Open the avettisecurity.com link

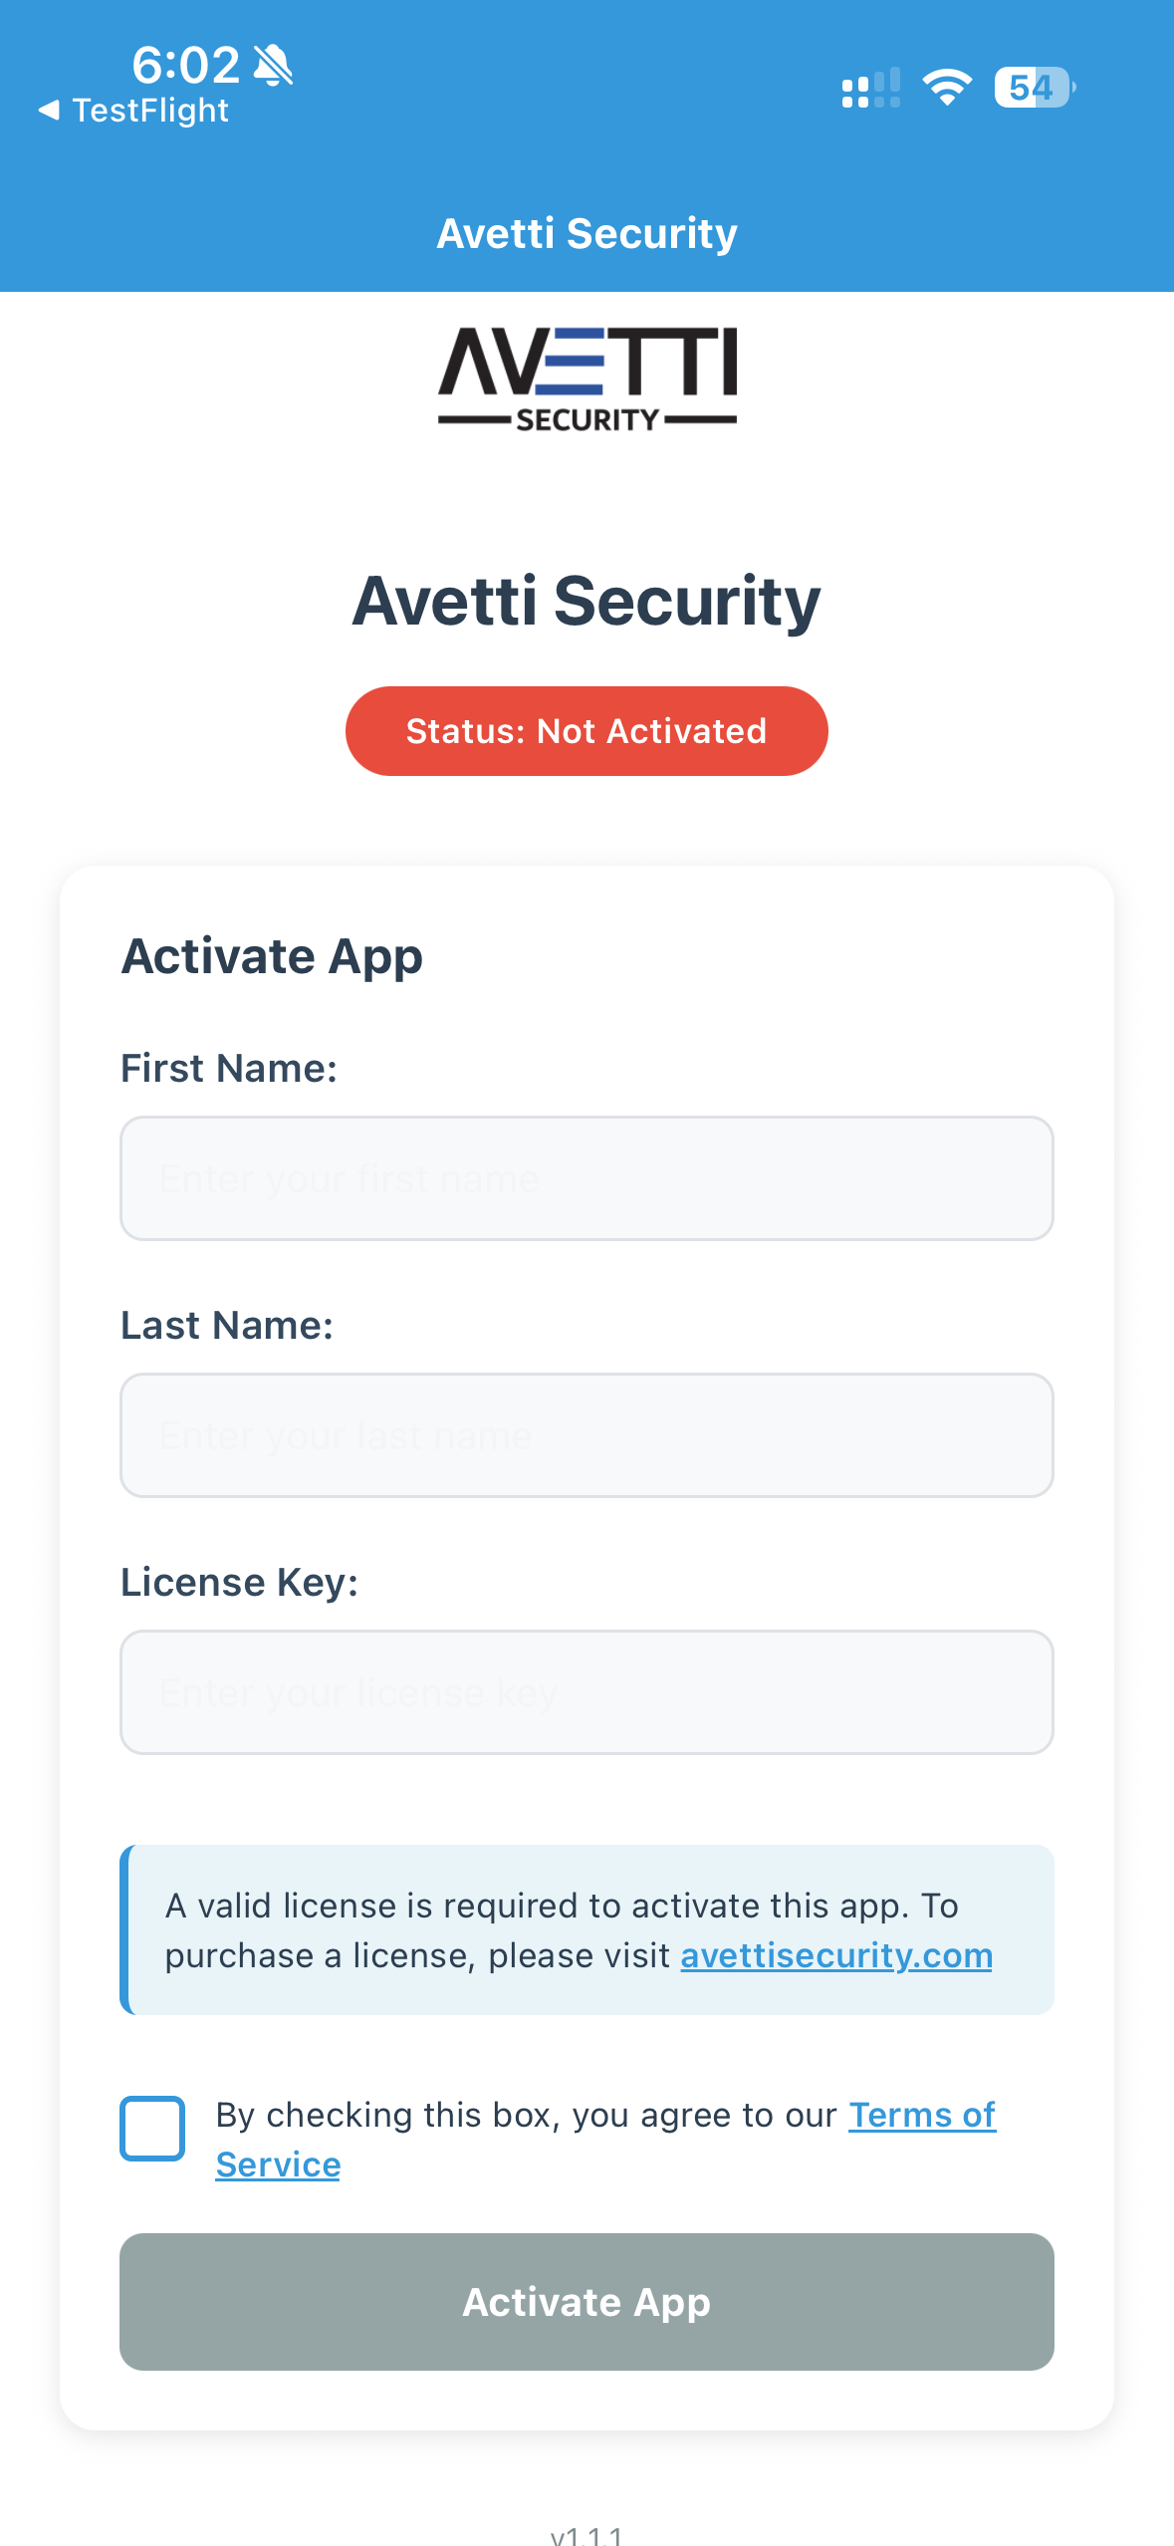836,1955
